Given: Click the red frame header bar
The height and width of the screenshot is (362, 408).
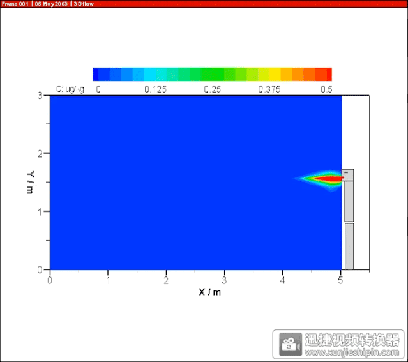Looking at the screenshot, I should 255,4.
